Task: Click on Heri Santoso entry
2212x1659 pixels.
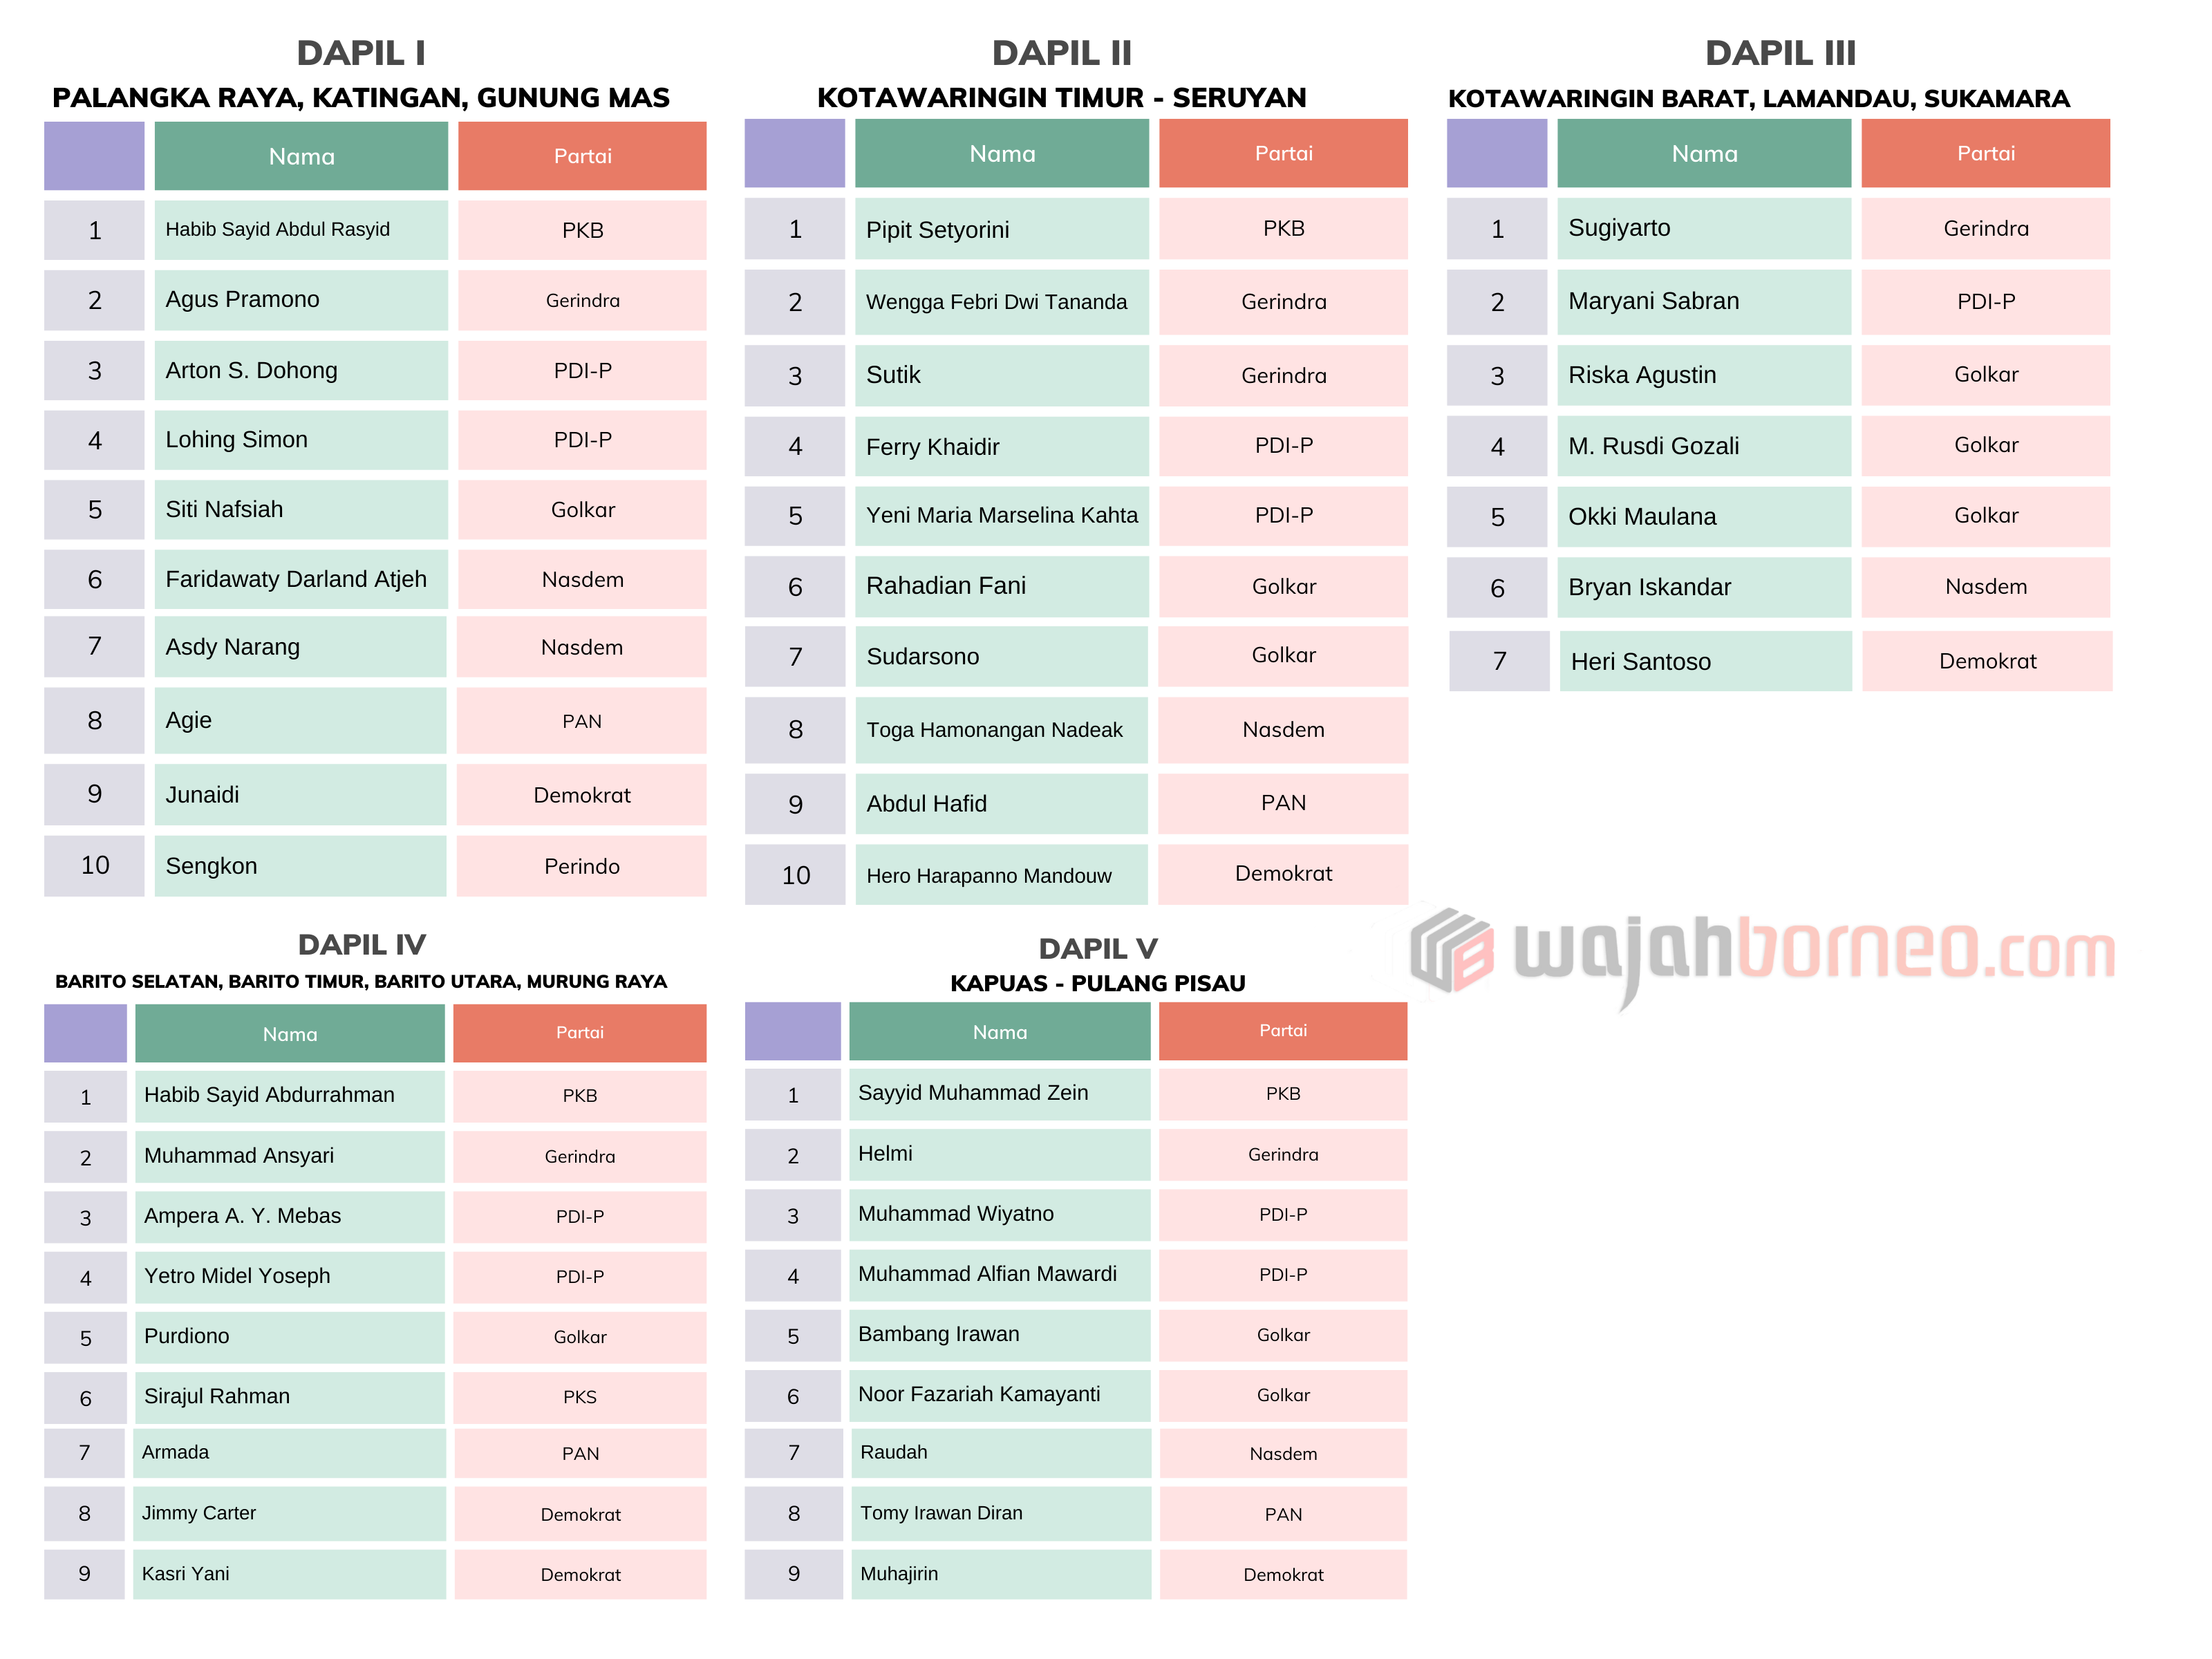Action: point(1640,661)
